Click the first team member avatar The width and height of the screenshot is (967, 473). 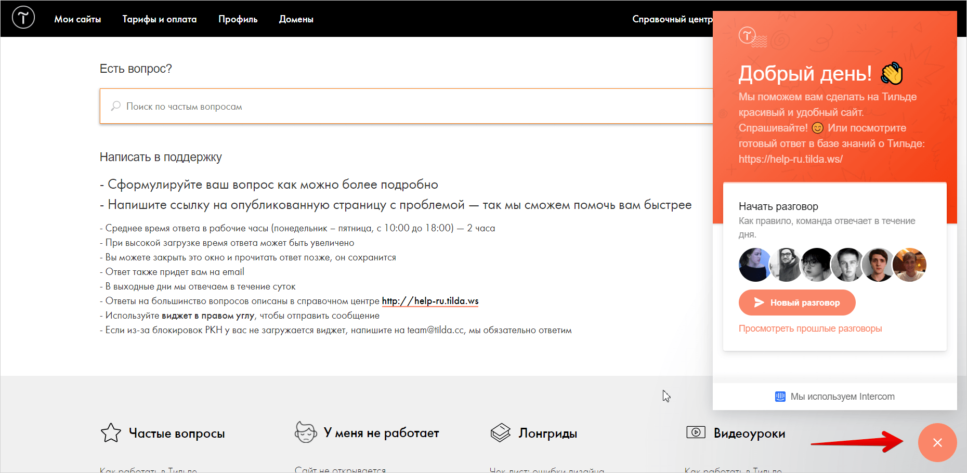[754, 265]
